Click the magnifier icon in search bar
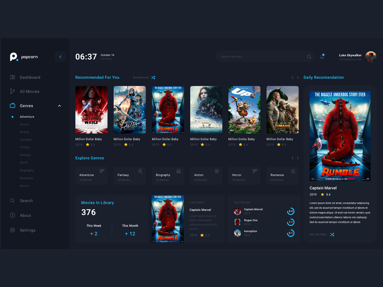 click(309, 57)
